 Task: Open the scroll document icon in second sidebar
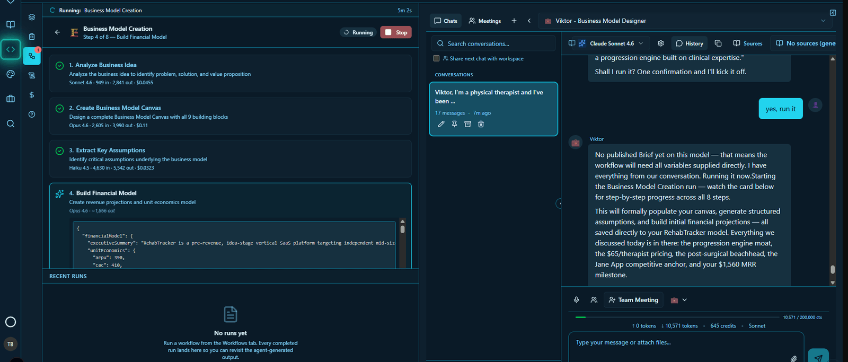point(32,75)
